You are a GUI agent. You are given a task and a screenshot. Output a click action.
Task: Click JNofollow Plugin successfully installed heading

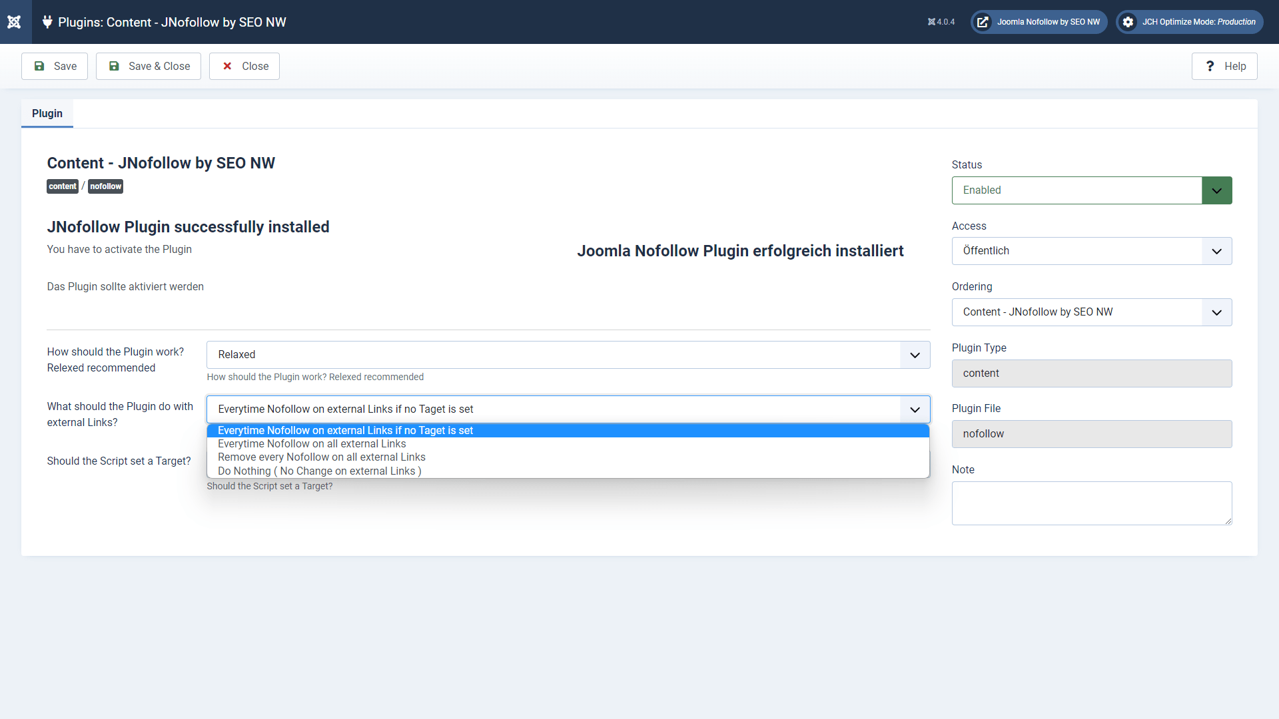coord(189,227)
